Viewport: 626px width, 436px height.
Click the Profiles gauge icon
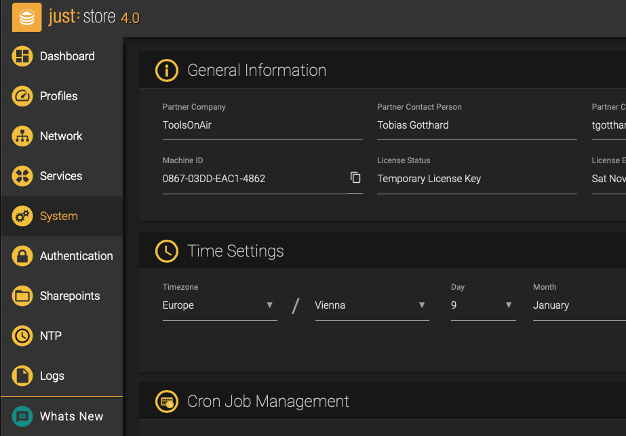(22, 96)
